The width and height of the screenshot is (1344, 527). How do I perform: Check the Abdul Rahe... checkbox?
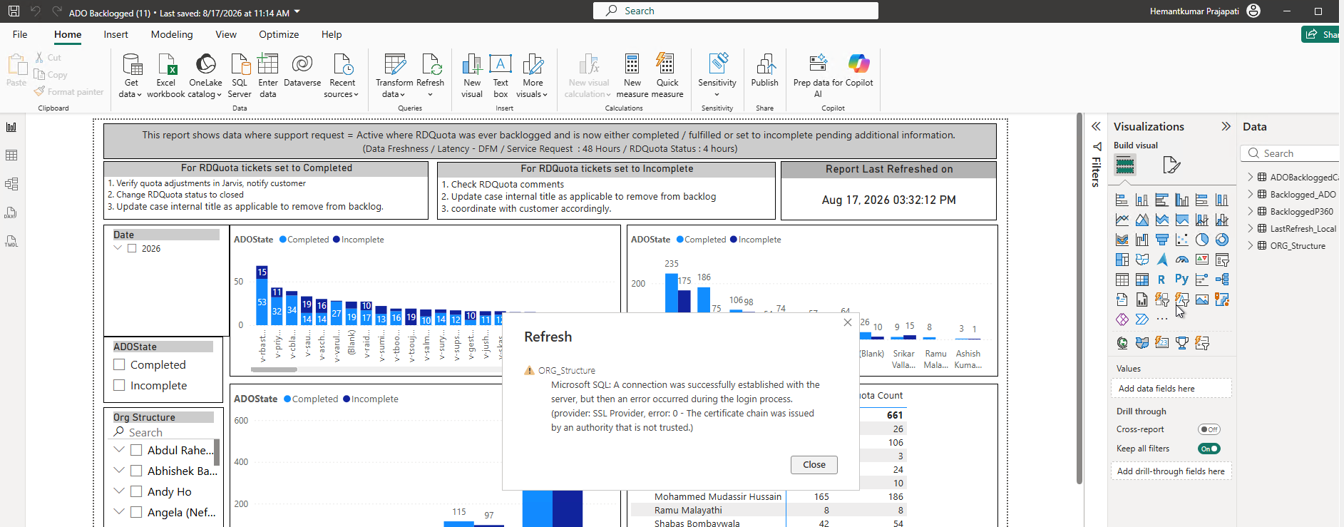[136, 450]
